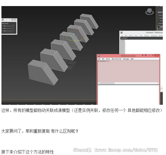166x155 pixels.
Task: Click the pink macro recorder pane in Listener
Action: tap(128, 71)
